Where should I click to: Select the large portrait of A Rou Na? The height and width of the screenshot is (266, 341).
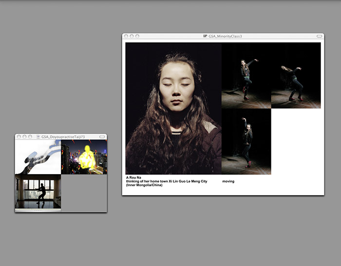173,108
